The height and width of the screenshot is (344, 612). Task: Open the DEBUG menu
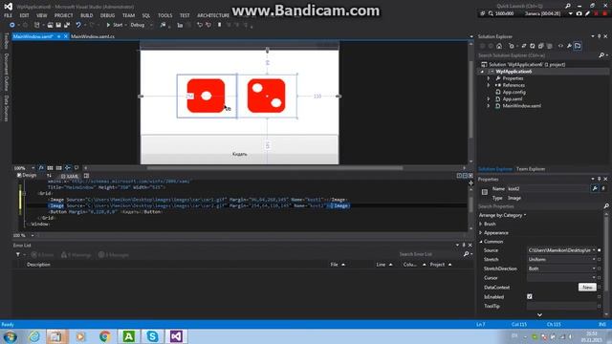pos(107,15)
